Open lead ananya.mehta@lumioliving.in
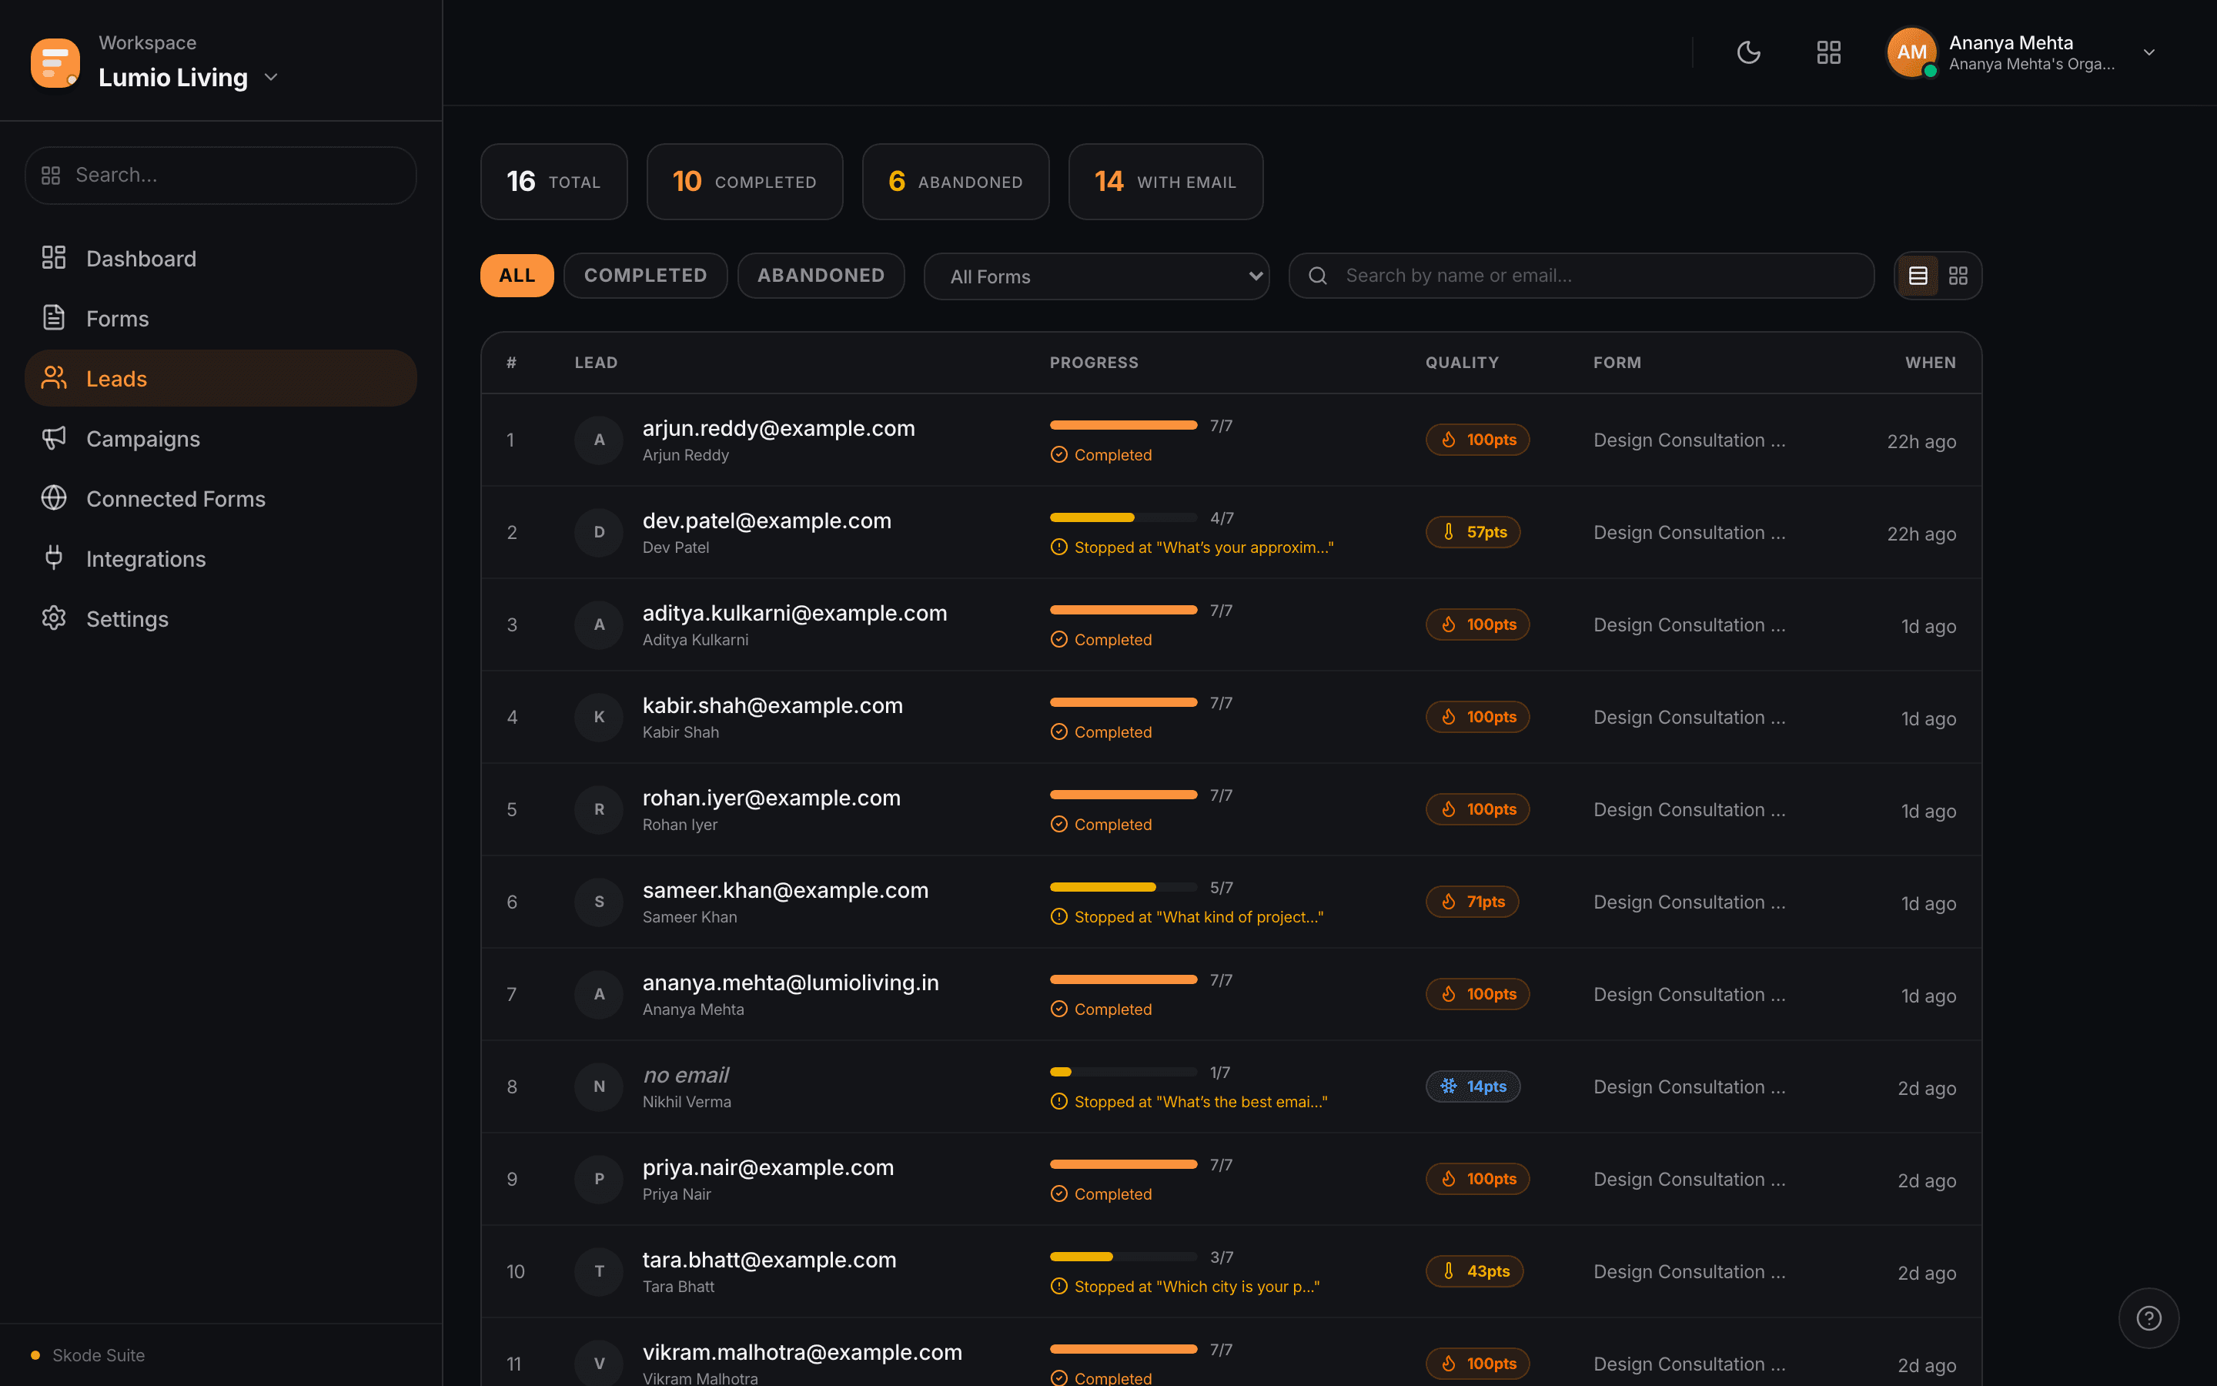This screenshot has width=2217, height=1386. 791,983
